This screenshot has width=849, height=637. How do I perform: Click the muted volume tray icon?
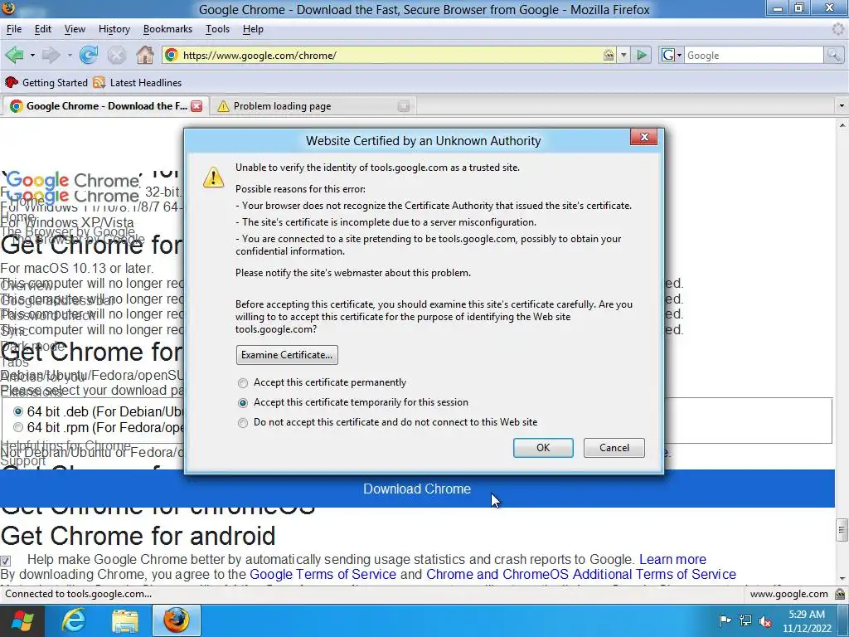765,620
